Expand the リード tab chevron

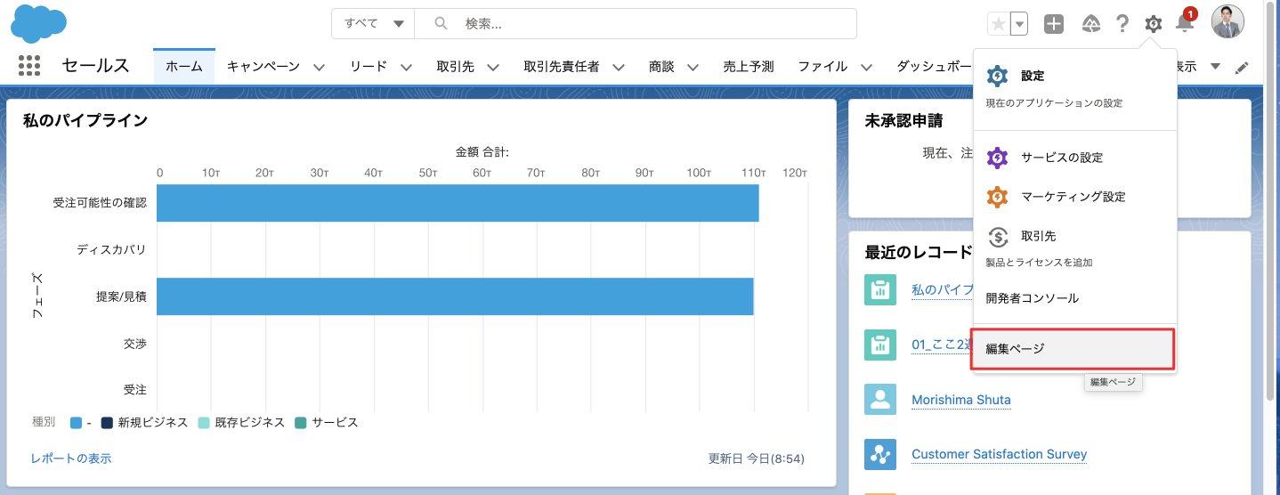point(406,67)
